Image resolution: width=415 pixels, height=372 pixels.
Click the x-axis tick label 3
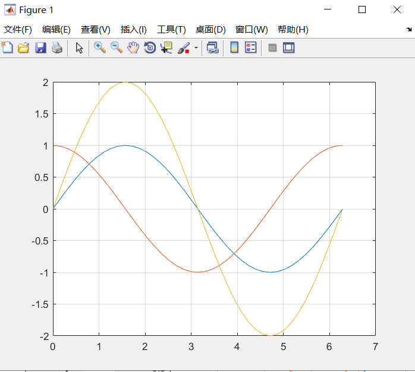coord(191,346)
